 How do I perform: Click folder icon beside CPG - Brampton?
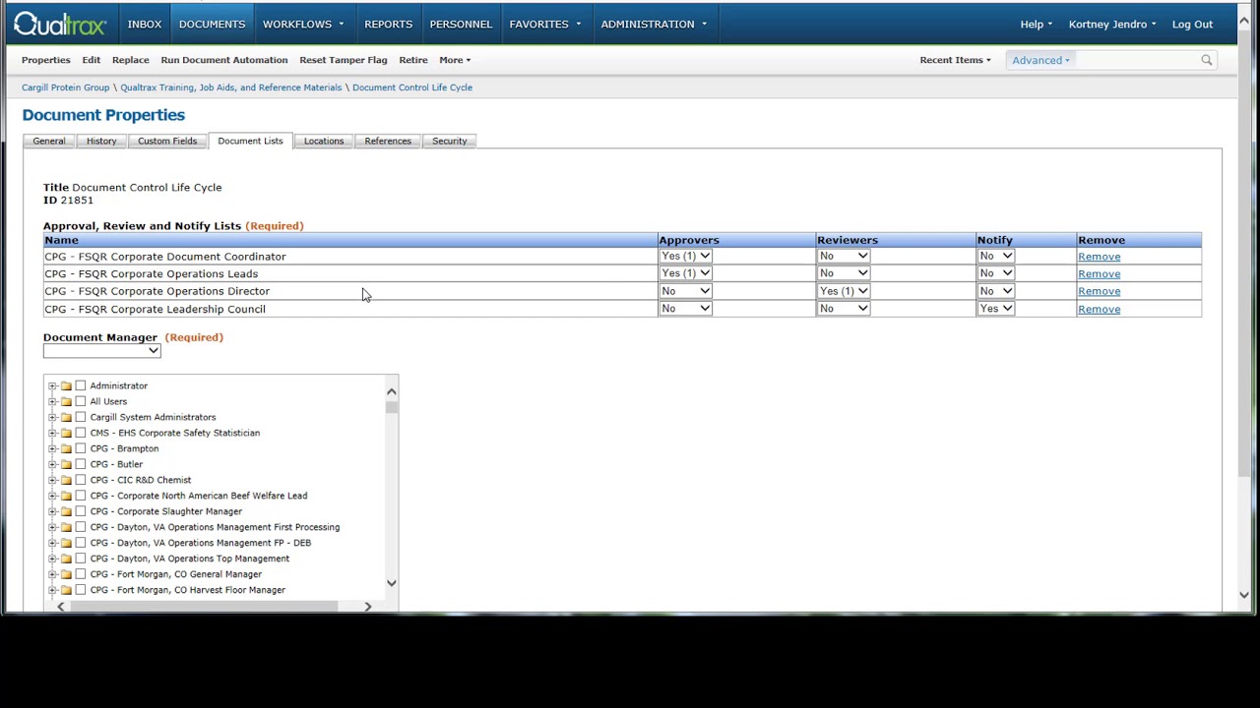coord(66,448)
